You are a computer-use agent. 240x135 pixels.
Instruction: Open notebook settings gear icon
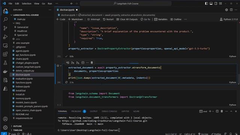pos(226,10)
